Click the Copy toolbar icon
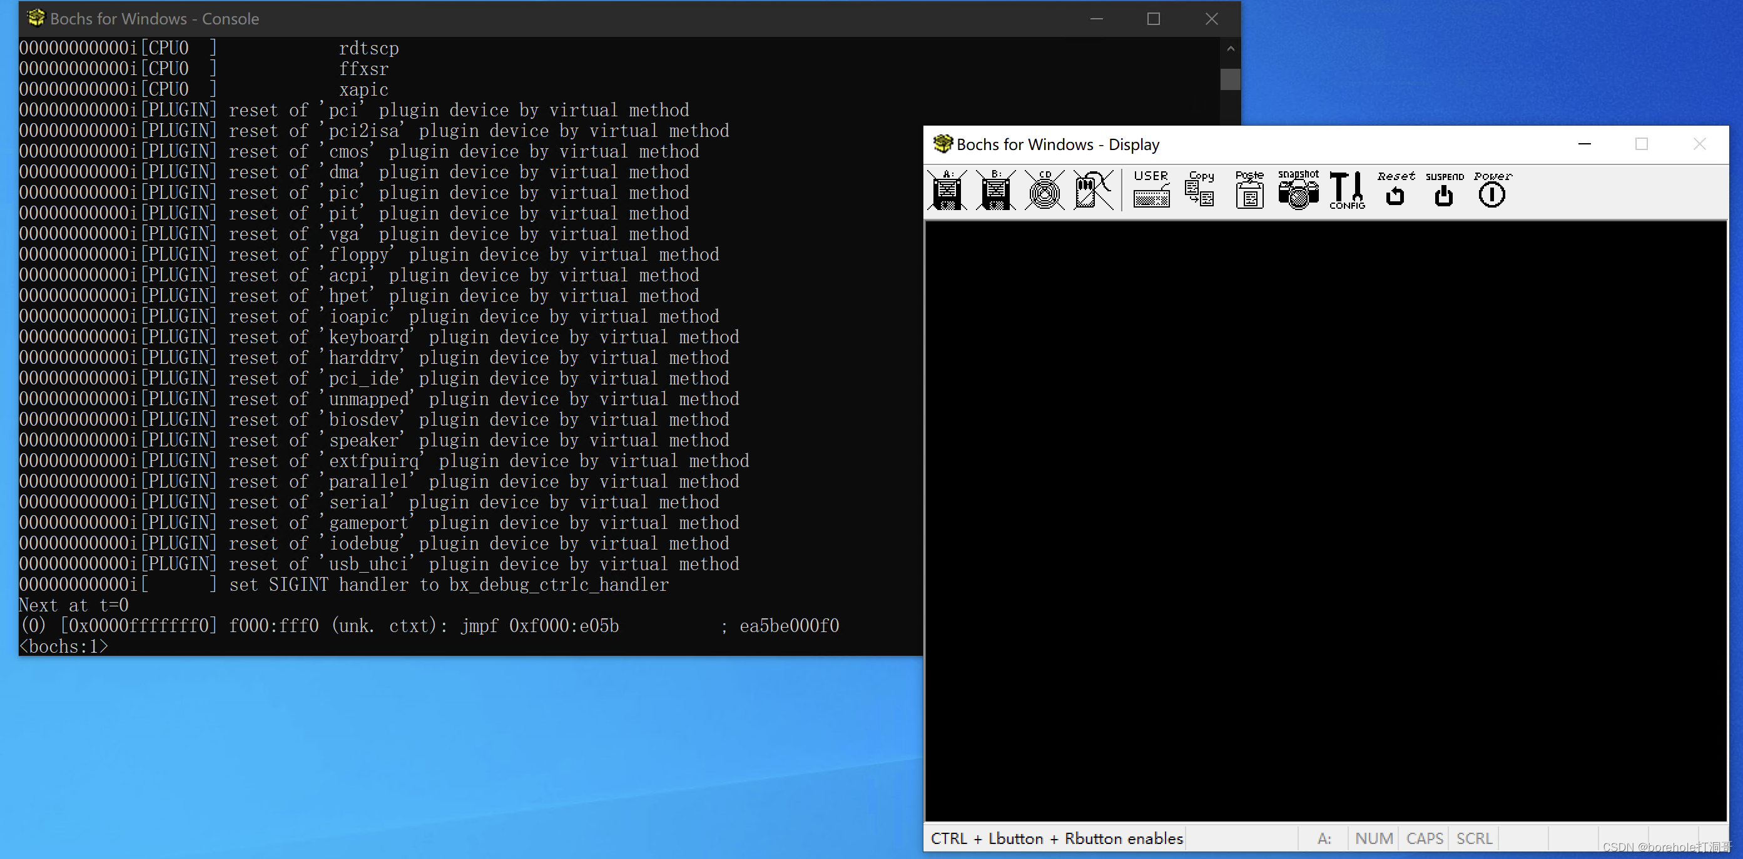The height and width of the screenshot is (859, 1743). pyautogui.click(x=1200, y=189)
